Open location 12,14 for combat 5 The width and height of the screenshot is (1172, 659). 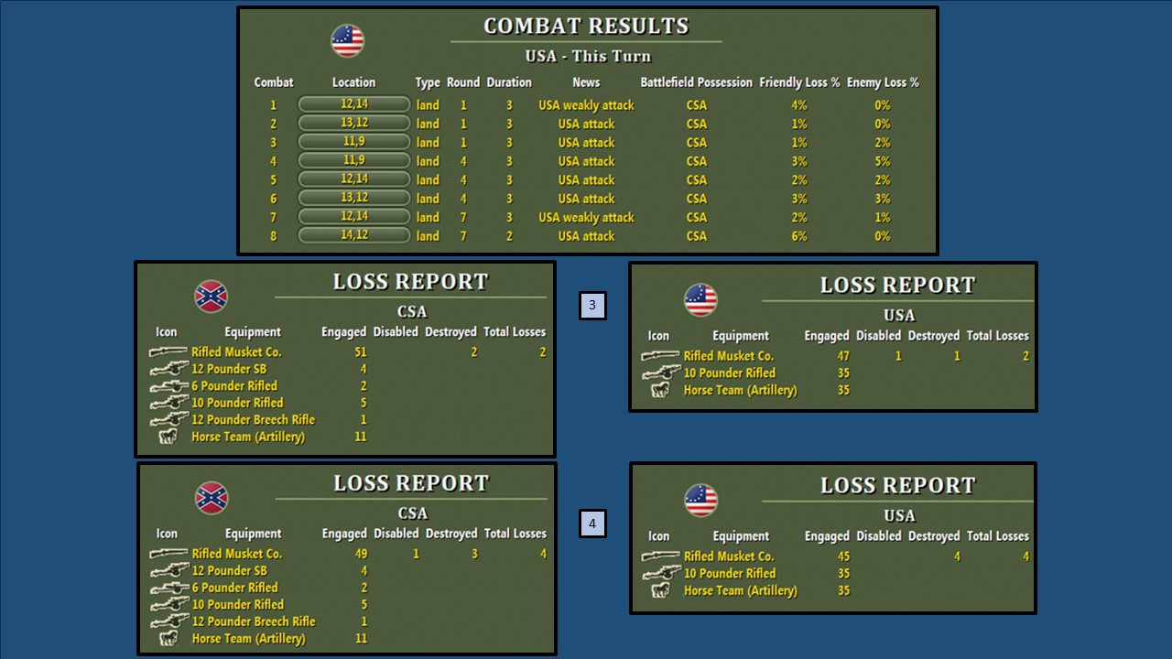pos(354,179)
